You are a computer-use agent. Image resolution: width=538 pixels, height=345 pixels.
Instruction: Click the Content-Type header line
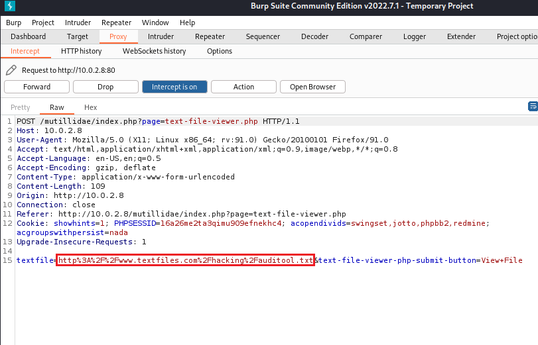point(126,177)
